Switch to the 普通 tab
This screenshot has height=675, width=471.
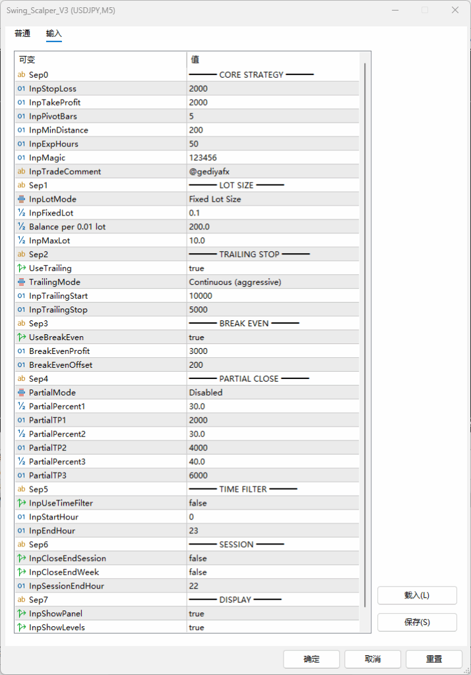pyautogui.click(x=22, y=34)
